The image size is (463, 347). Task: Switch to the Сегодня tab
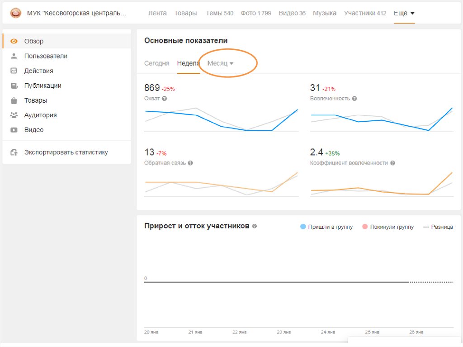[x=156, y=63]
